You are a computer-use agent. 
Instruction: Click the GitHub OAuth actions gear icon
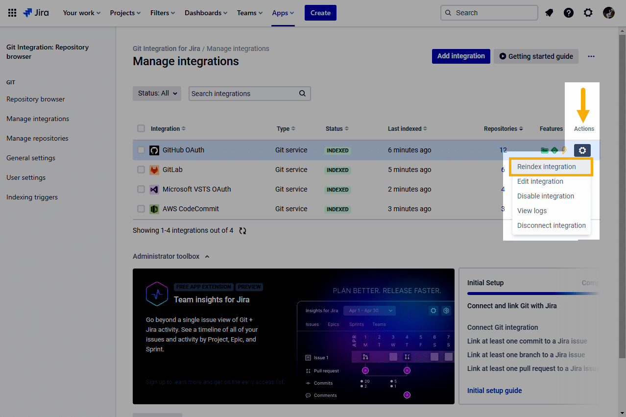pos(582,150)
